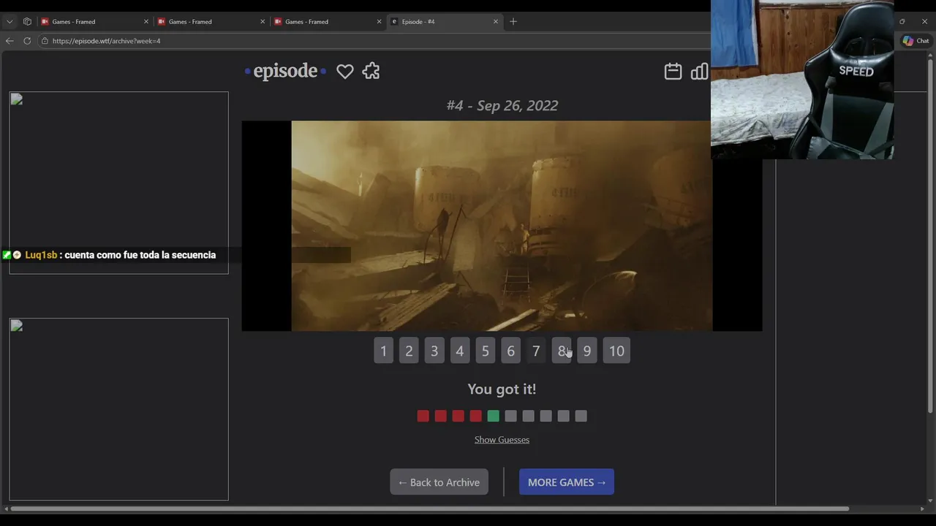The image size is (936, 526).
Task: Expand the tab search dropdown arrow
Action: click(x=10, y=21)
